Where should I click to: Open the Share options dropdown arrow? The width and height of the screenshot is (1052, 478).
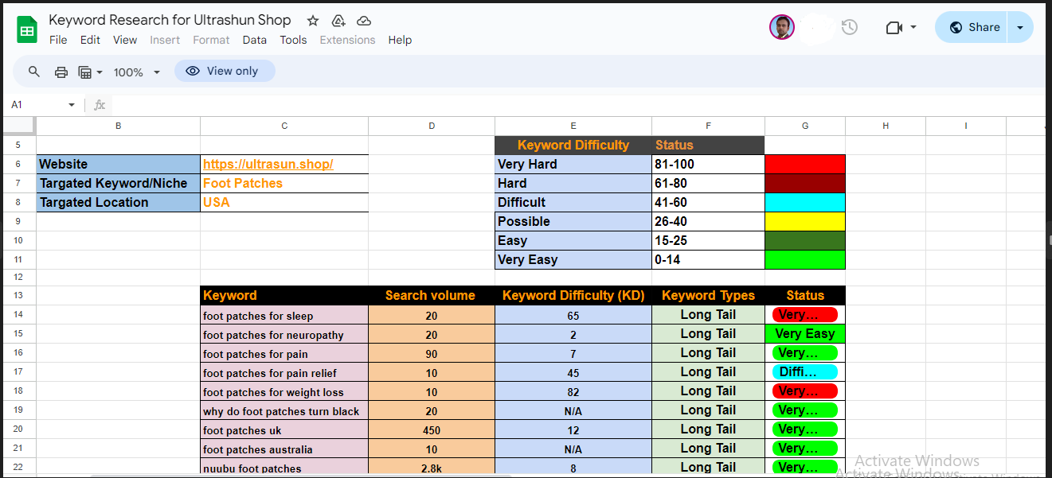coord(1020,27)
